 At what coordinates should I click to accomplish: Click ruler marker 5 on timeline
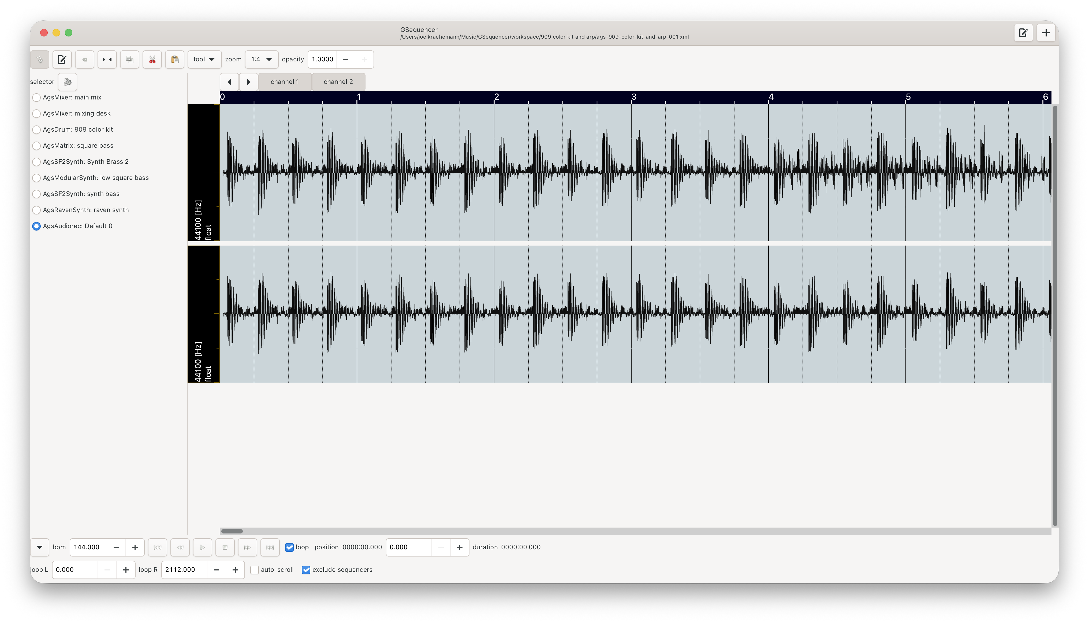(908, 97)
